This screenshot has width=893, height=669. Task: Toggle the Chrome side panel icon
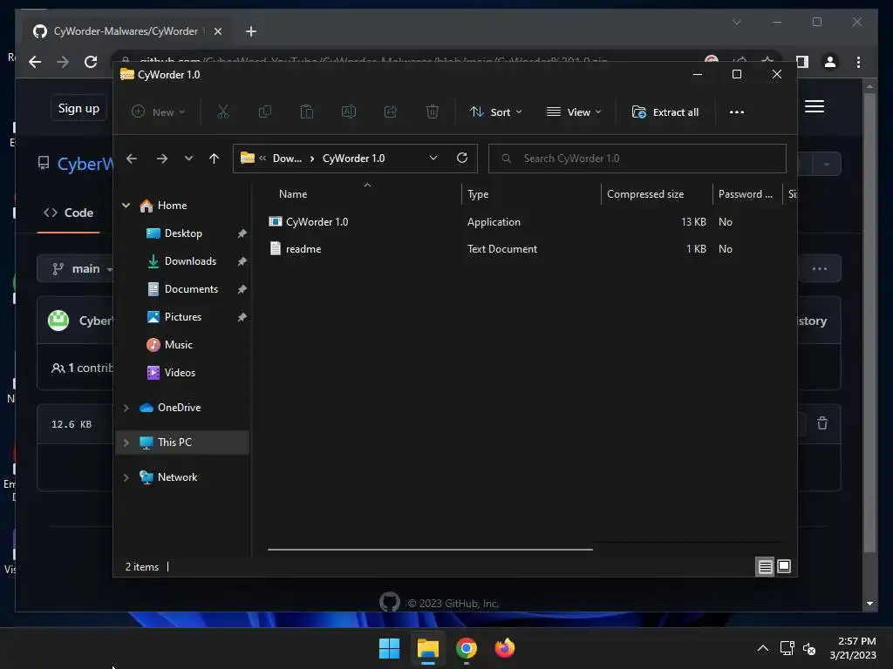[802, 62]
